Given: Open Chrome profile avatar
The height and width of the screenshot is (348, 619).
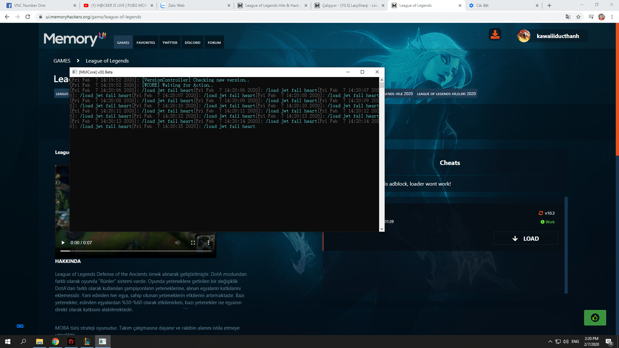Looking at the screenshot, I should pos(602,17).
